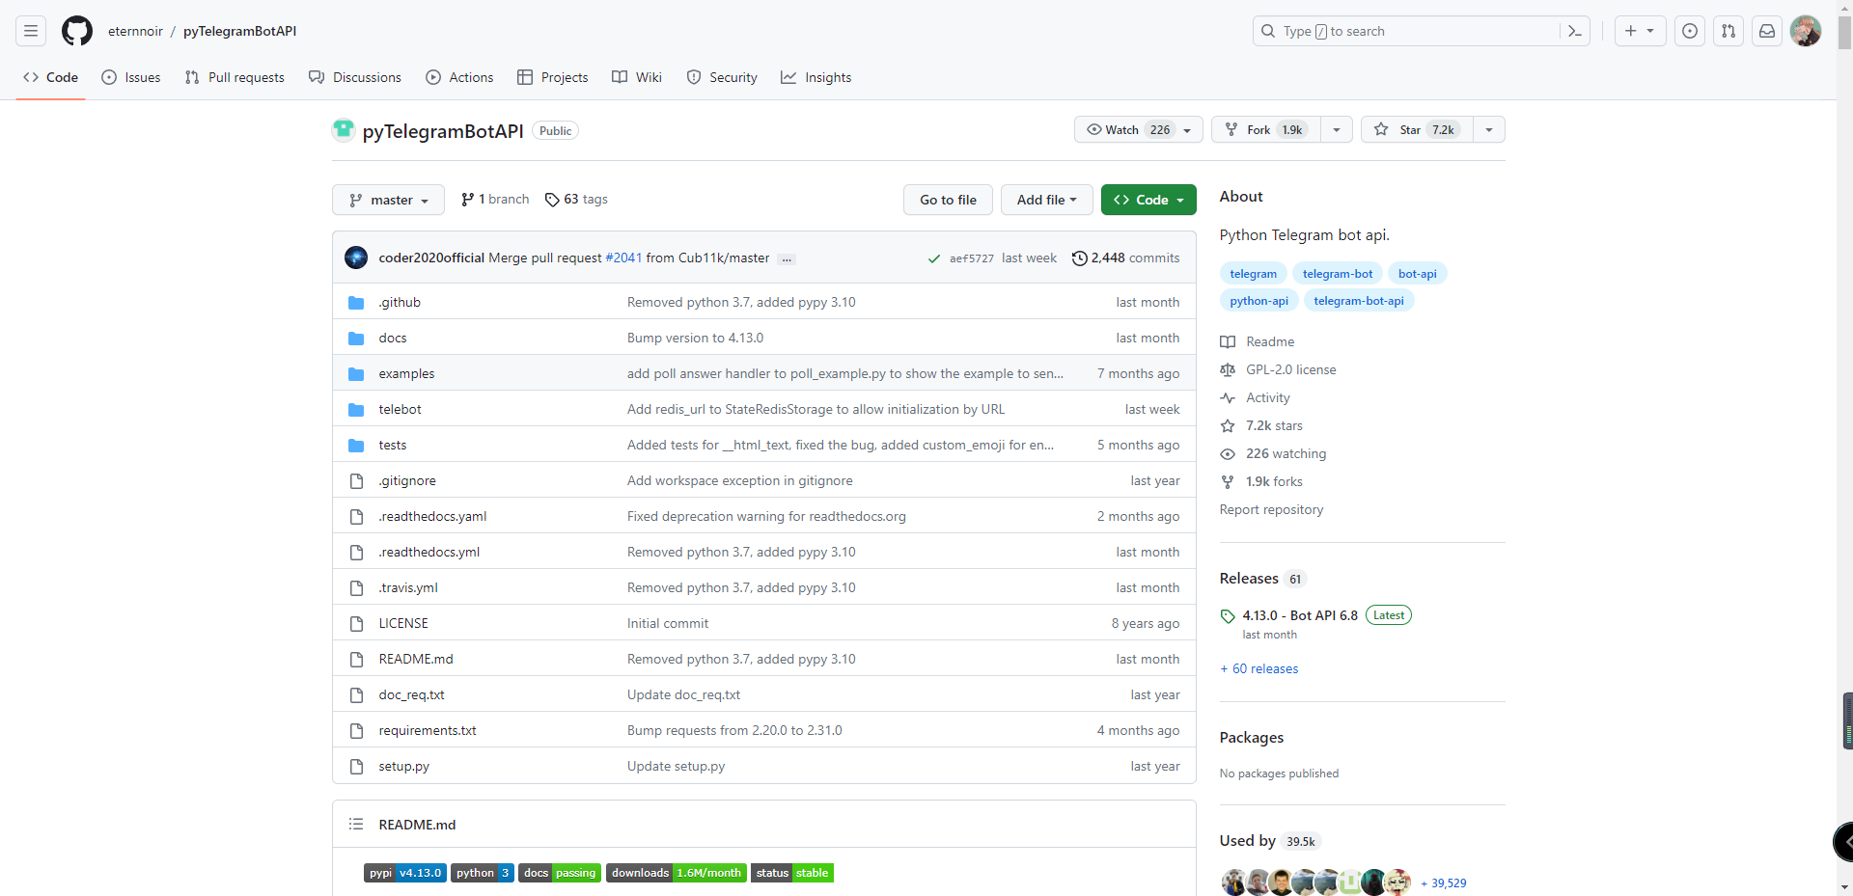
Task: Switch to the Actions tab
Action: (x=459, y=77)
